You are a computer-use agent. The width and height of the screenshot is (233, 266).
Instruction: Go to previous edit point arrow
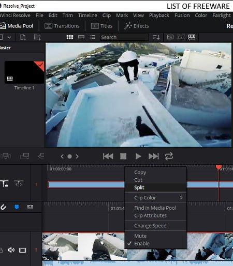pos(62,157)
